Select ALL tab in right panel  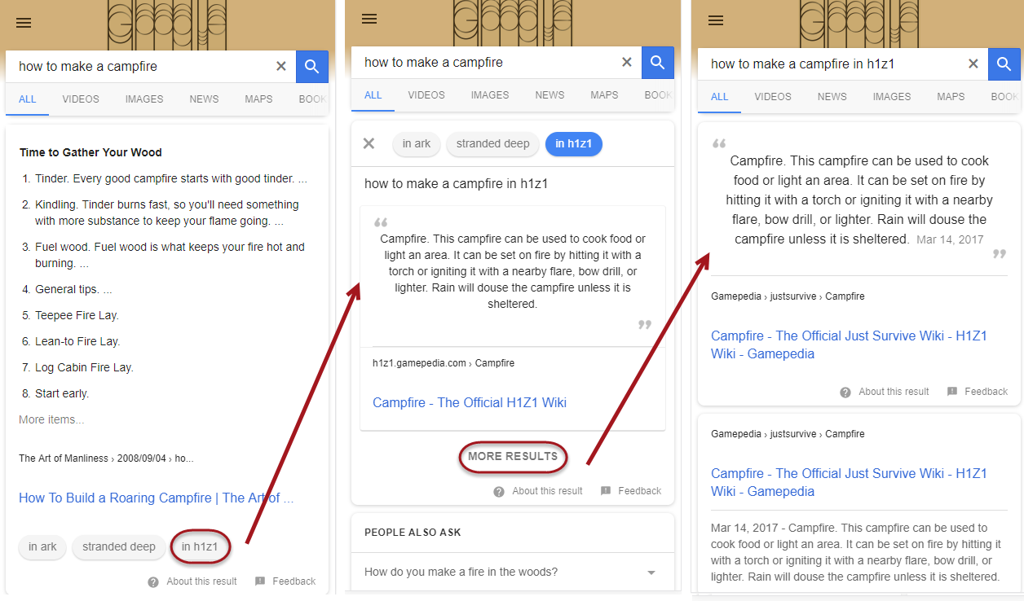[720, 97]
